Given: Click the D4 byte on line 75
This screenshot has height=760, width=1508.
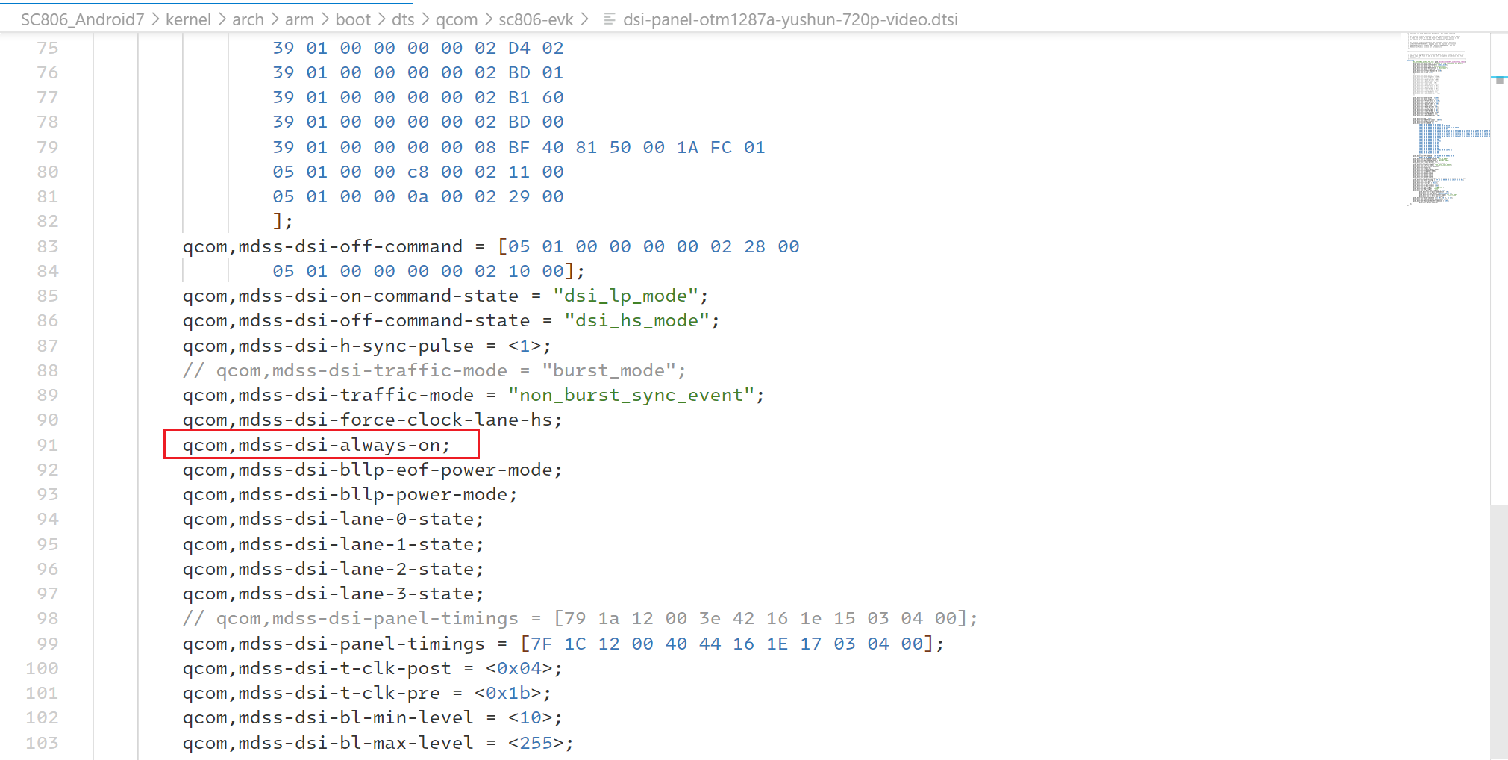Looking at the screenshot, I should pos(519,48).
